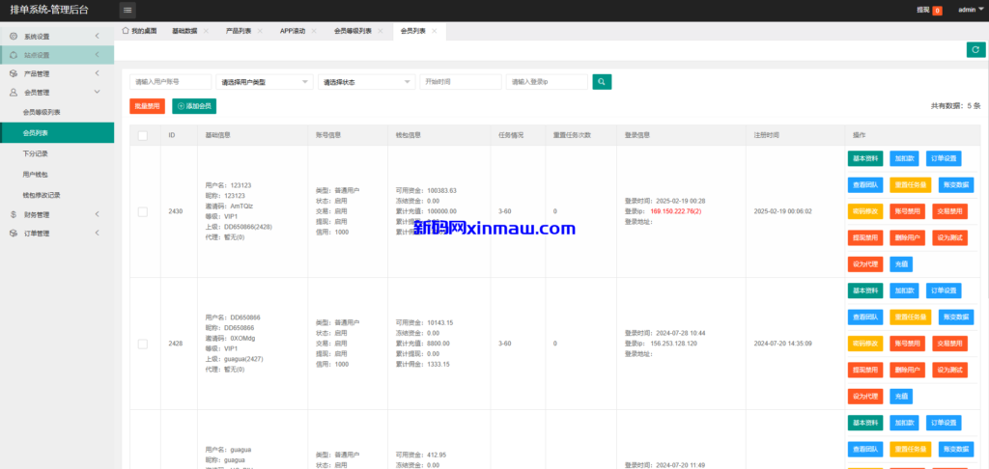Close the 产品列表 tab with its X
Viewport: 989px width, 469px height.
[x=259, y=31]
